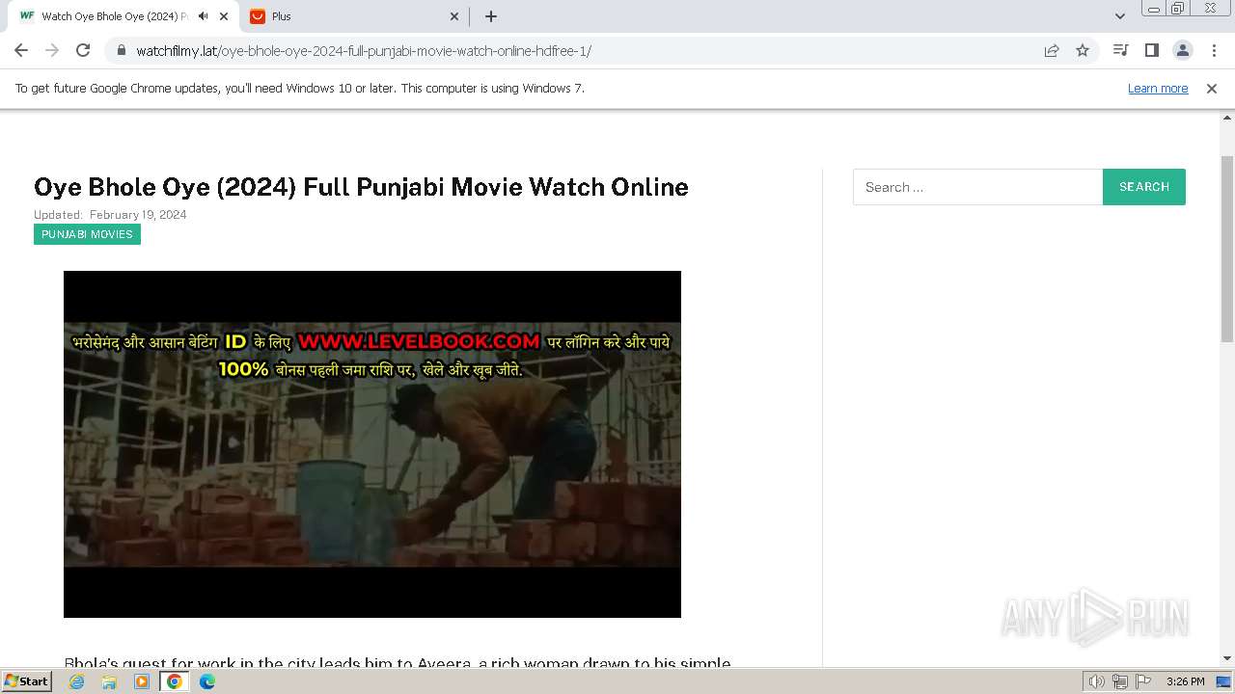1235x694 pixels.
Task: Click the movie video player
Action: pyautogui.click(x=372, y=444)
